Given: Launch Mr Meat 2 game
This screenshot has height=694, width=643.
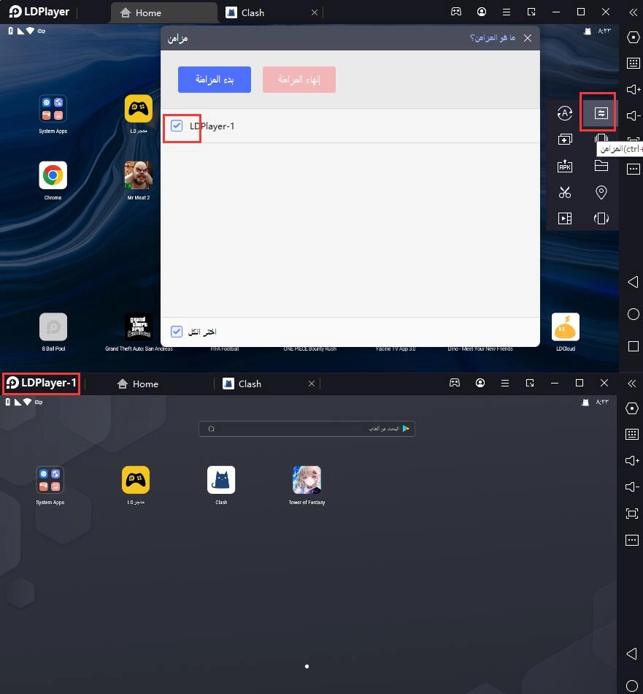Looking at the screenshot, I should pos(139,180).
